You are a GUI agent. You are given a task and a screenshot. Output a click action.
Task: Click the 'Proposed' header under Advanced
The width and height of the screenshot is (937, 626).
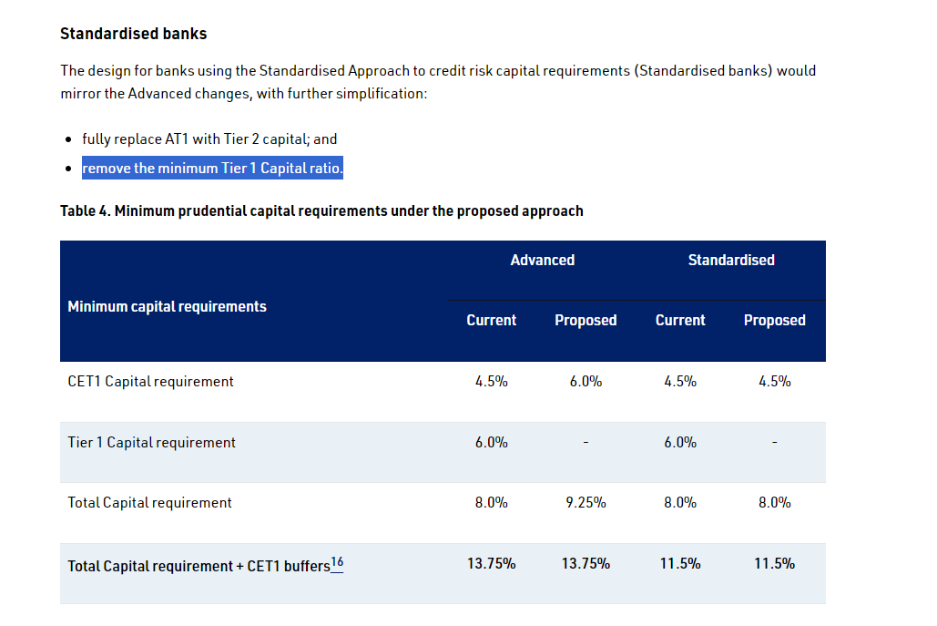pos(586,321)
